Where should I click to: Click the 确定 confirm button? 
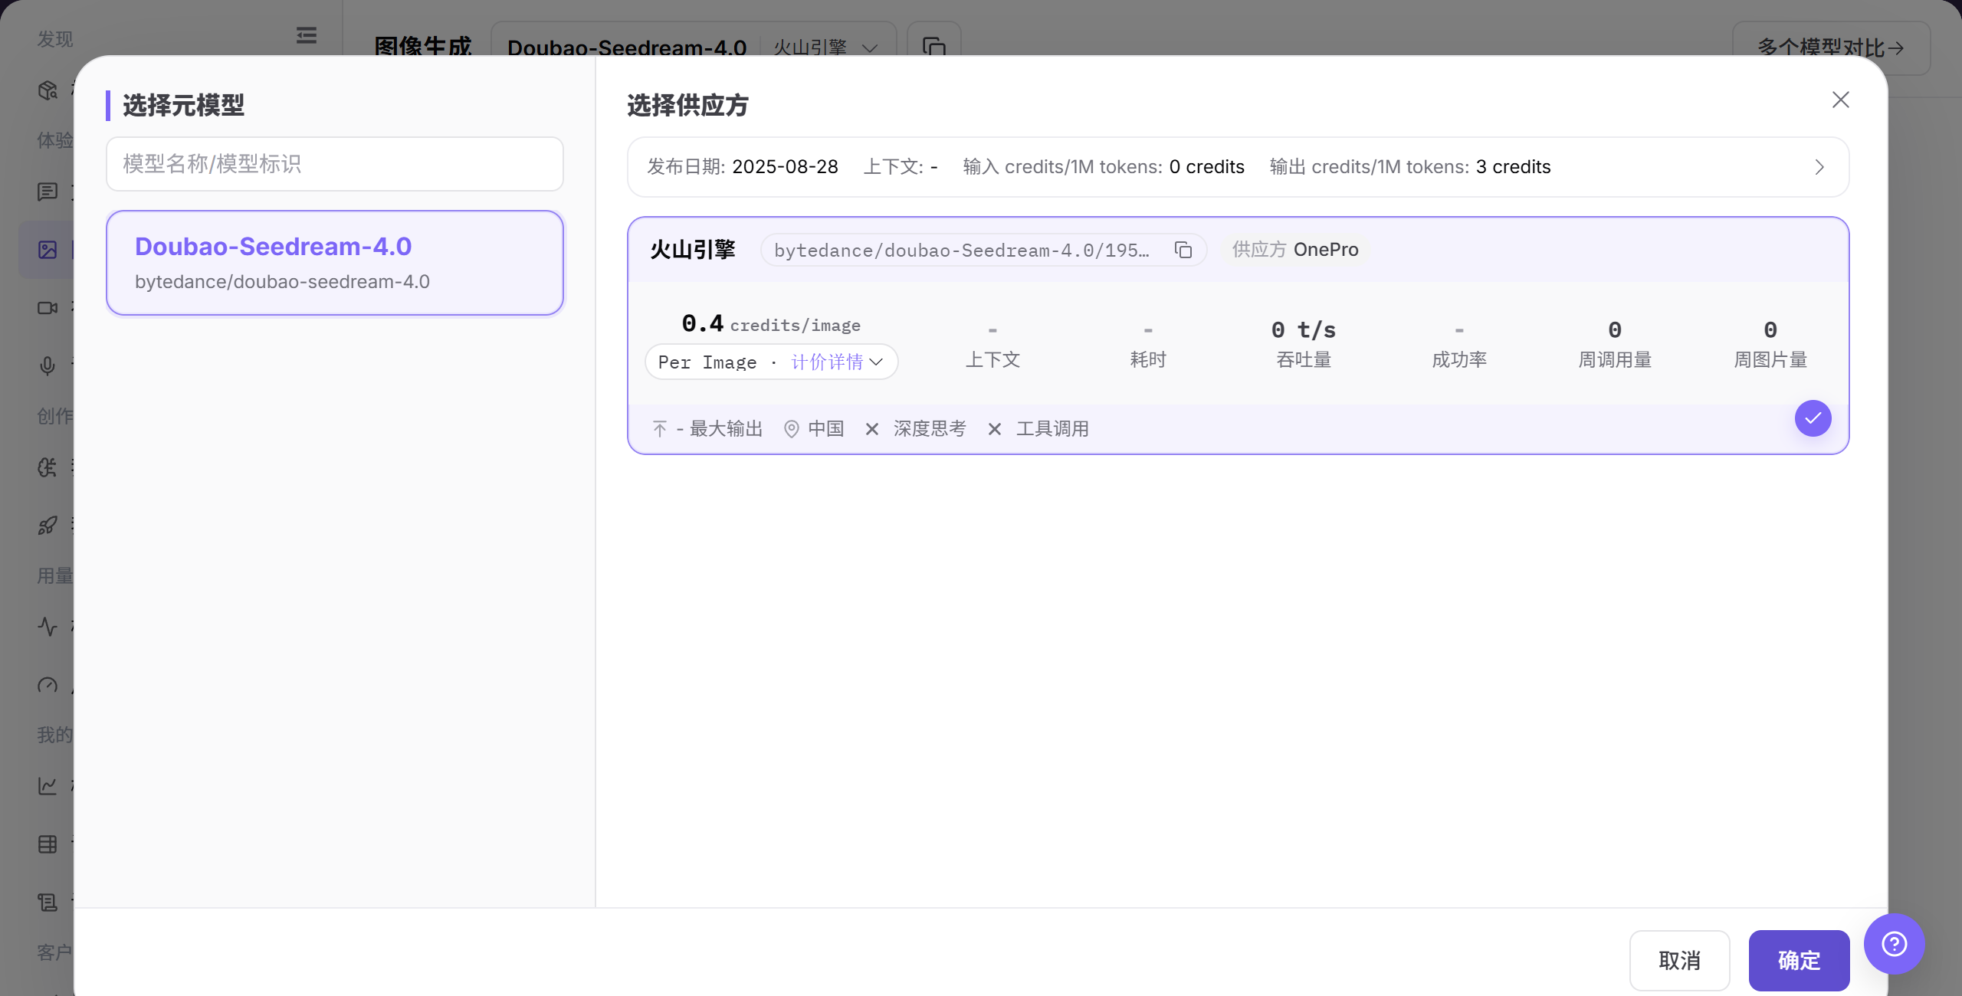[x=1799, y=960]
